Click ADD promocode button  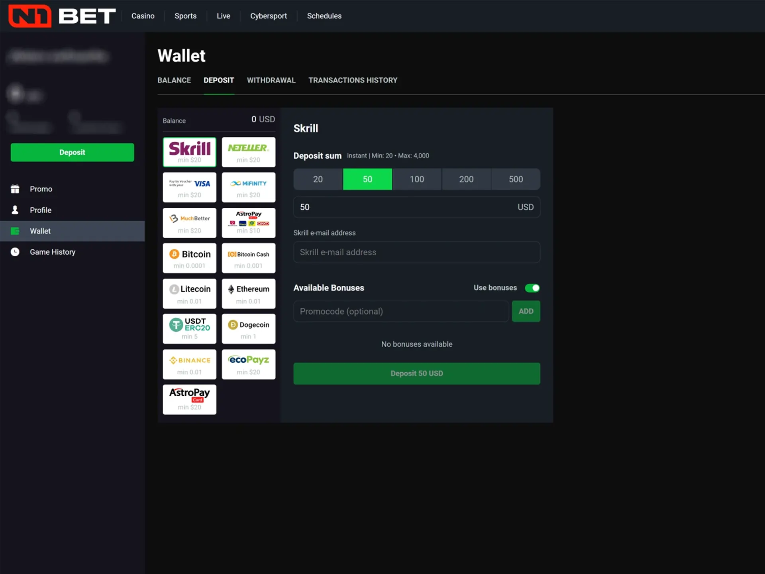(x=526, y=311)
